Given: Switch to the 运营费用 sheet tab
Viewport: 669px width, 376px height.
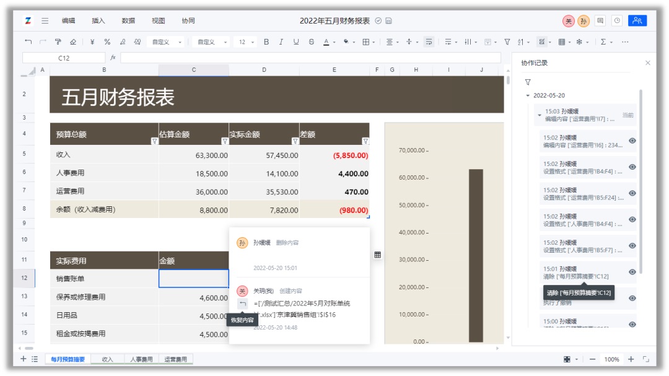Looking at the screenshot, I should (175, 359).
